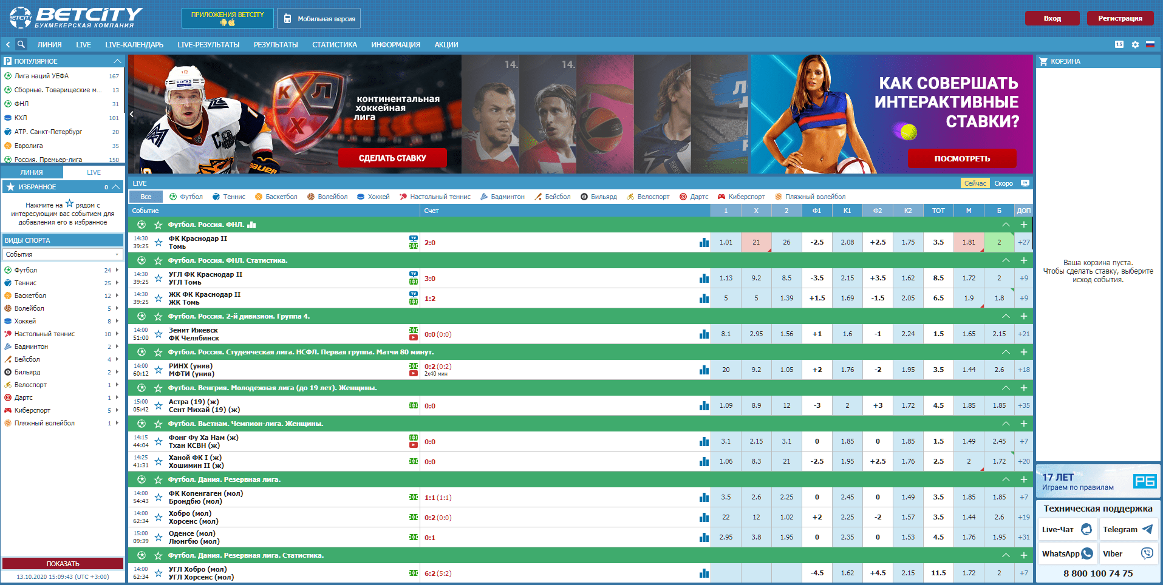Click TV icon for УГЛ ФК Краснодар II
The width and height of the screenshot is (1163, 585).
[x=414, y=274]
